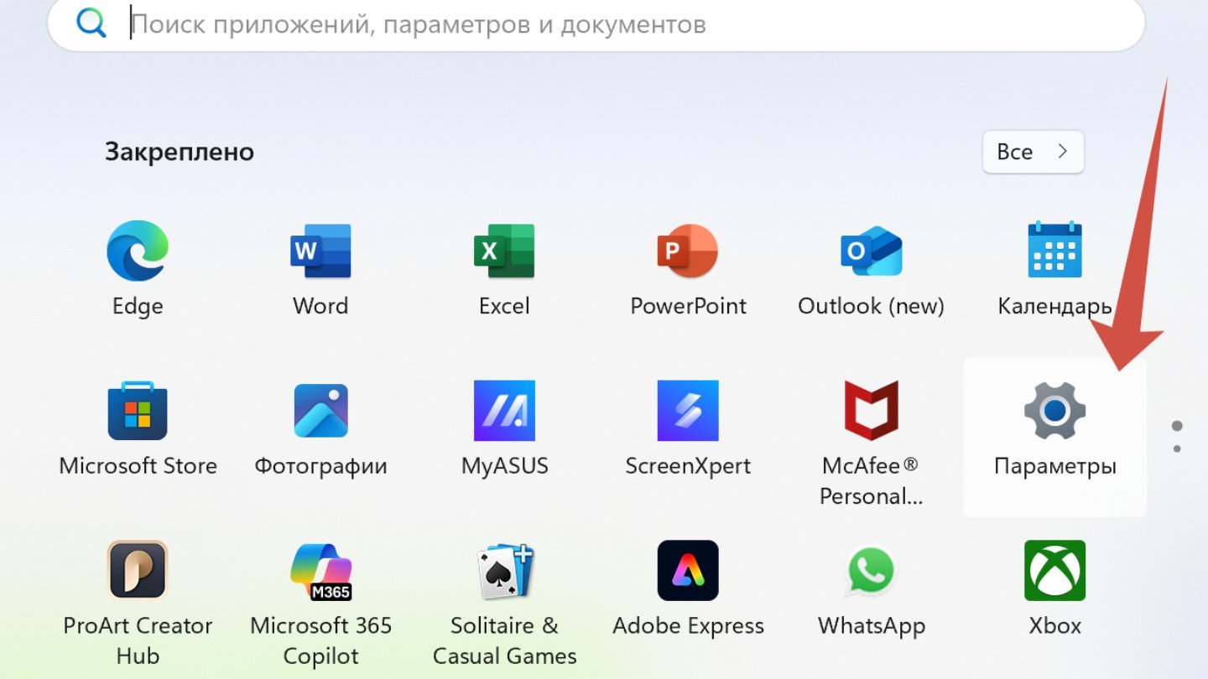Launch Adobe Express
Image resolution: width=1208 pixels, height=679 pixels.
click(x=688, y=570)
